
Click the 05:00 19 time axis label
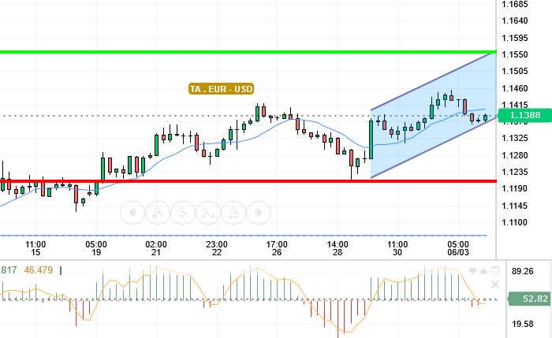(96, 248)
